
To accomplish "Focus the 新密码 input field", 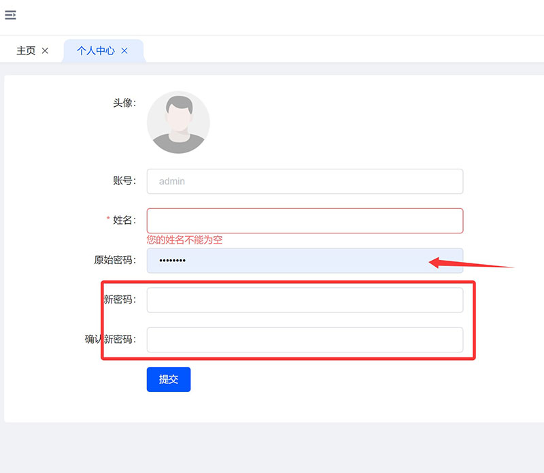I will [x=305, y=300].
